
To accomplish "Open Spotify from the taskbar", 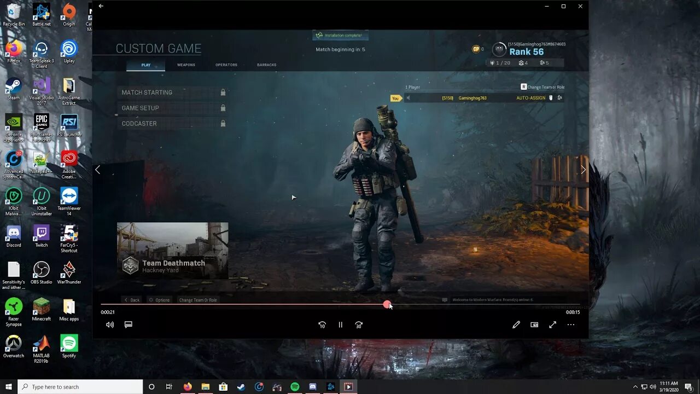I will [x=295, y=386].
